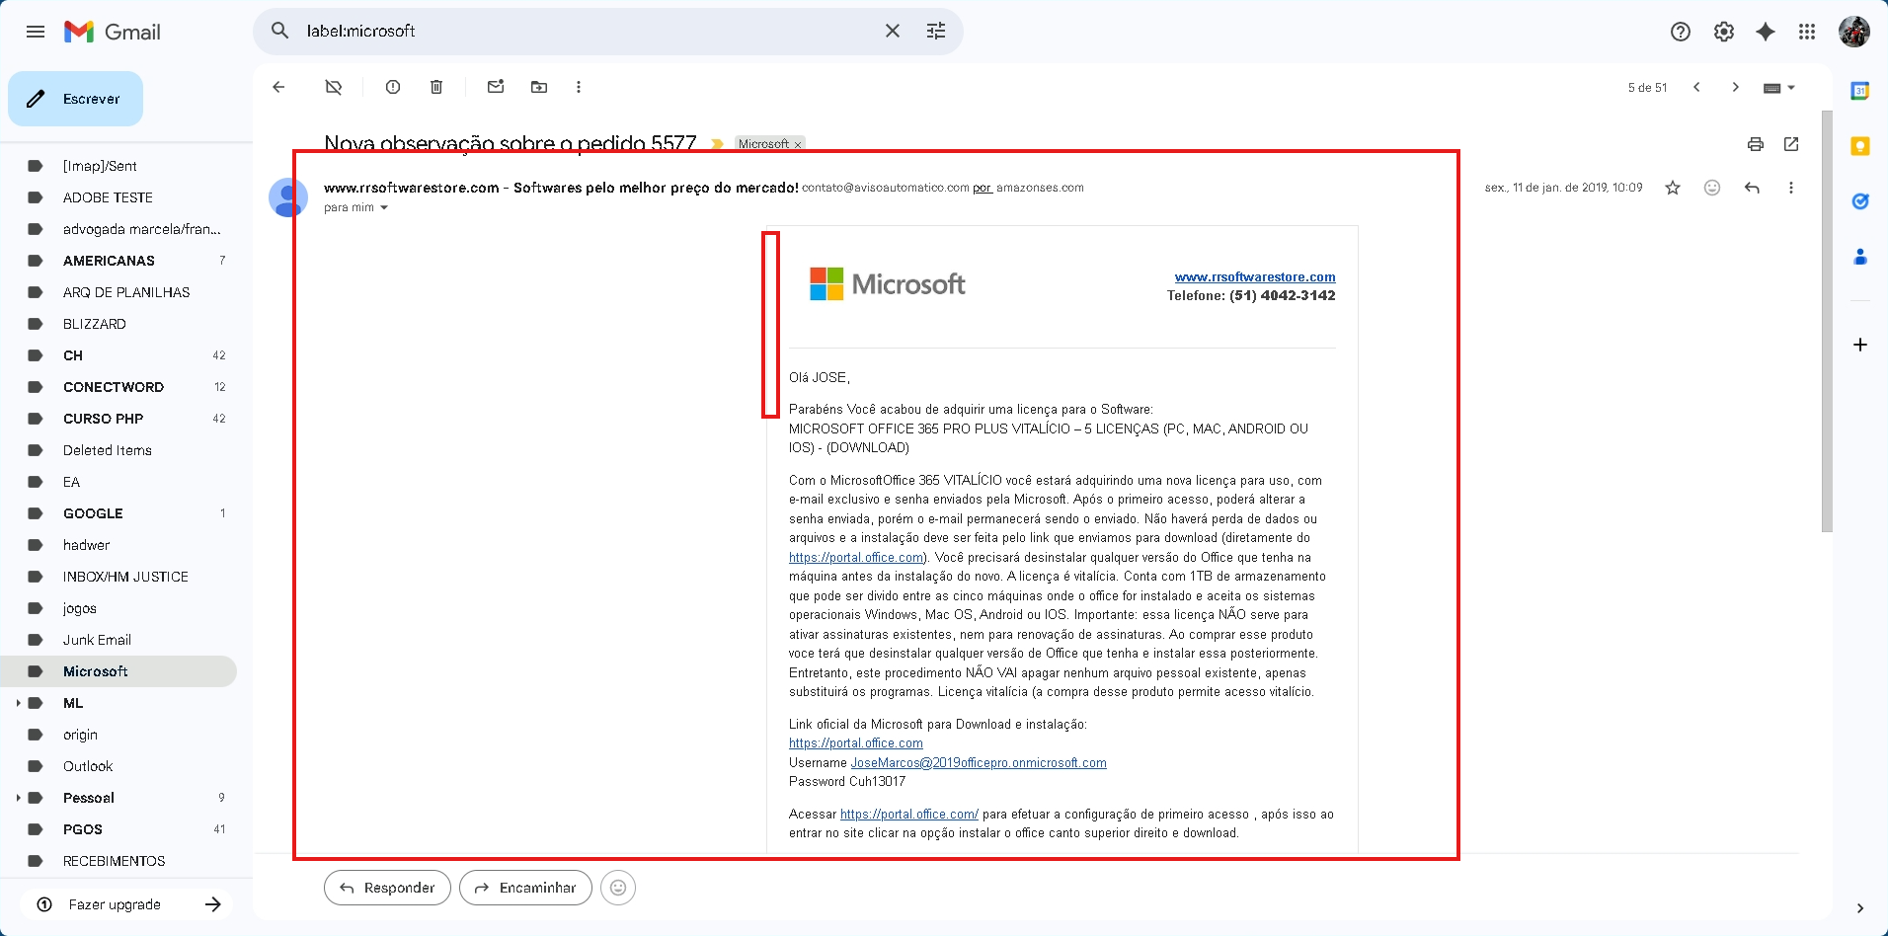Add a reaction with the header emoji icon
1888x936 pixels.
pos(1712,188)
